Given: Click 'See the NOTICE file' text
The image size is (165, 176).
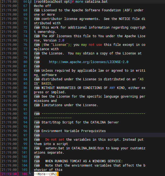Looking at the screenshot, I should click(x=122, y=19).
